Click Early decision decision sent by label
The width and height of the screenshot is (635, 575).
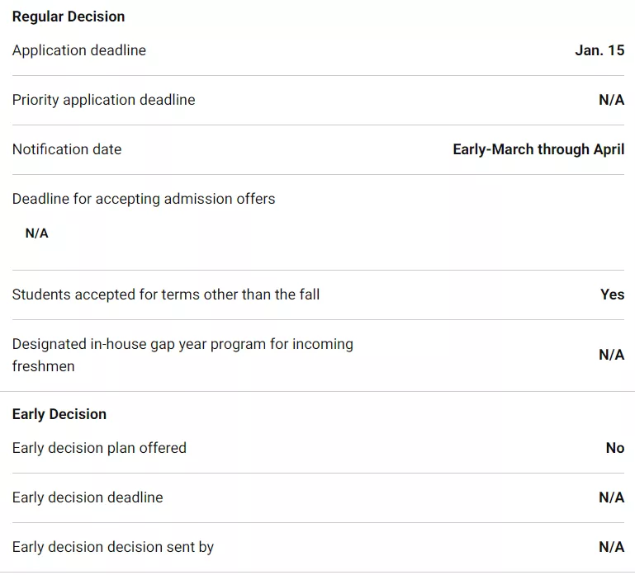click(x=113, y=547)
